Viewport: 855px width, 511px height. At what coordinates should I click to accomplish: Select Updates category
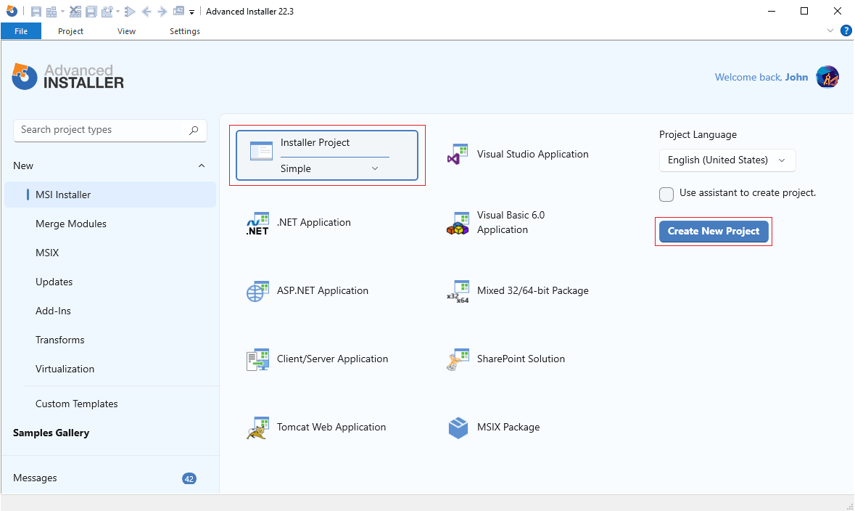tap(54, 282)
